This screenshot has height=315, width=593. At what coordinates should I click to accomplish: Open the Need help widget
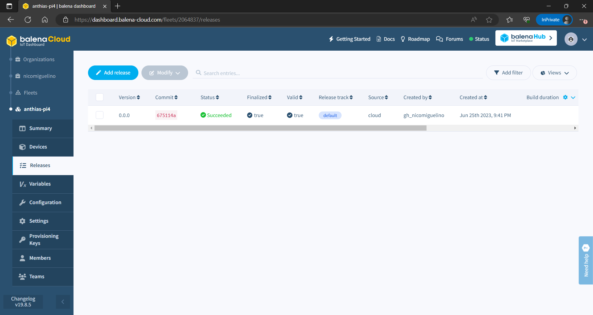pos(586,260)
